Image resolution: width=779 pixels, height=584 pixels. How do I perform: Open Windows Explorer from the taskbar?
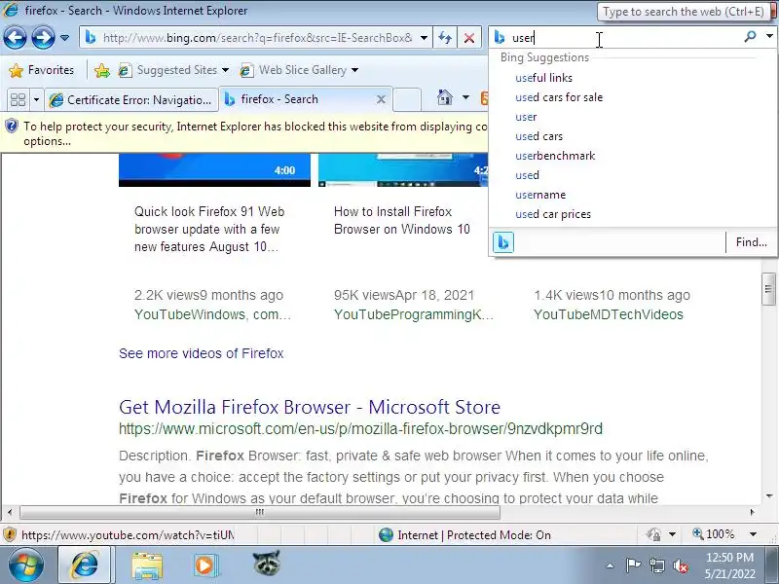click(x=147, y=566)
